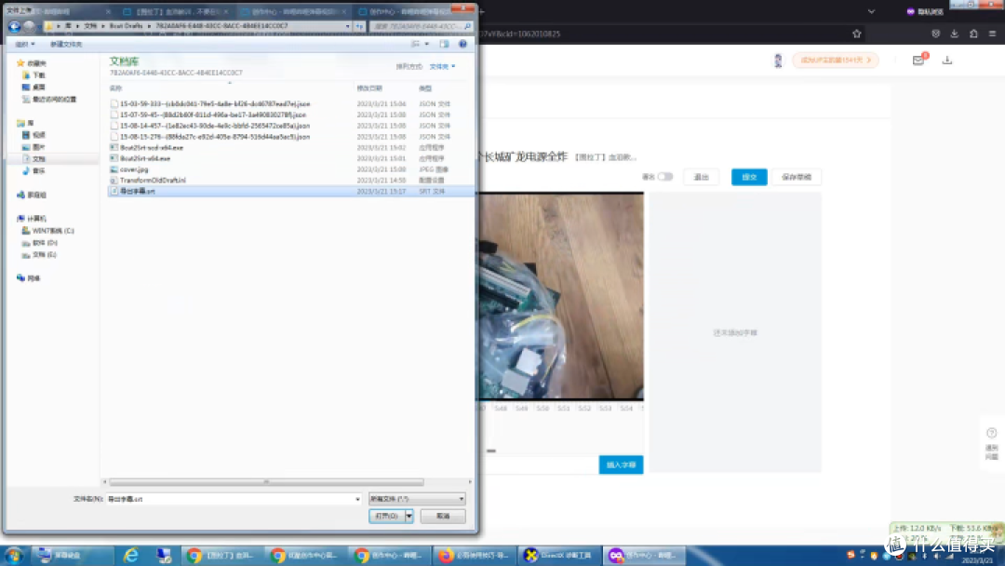Click the 类型 column header

(425, 88)
